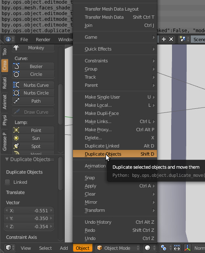The height and width of the screenshot is (253, 205).
Task: Click the Draw Curve button
Action: coord(33,112)
